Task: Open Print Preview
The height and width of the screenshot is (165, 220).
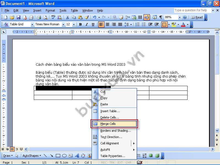Action: [45, 17]
